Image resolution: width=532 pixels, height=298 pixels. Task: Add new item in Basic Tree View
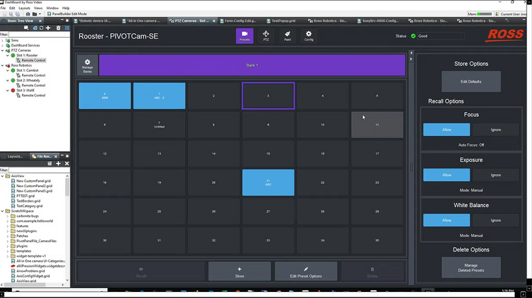(49, 27)
